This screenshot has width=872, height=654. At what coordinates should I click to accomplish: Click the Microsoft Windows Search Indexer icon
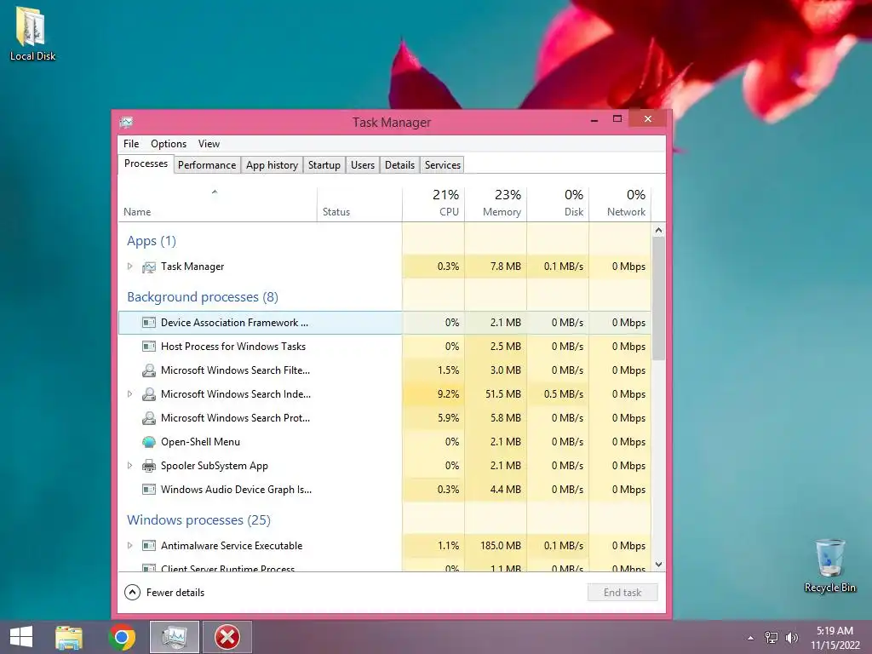[x=148, y=394]
